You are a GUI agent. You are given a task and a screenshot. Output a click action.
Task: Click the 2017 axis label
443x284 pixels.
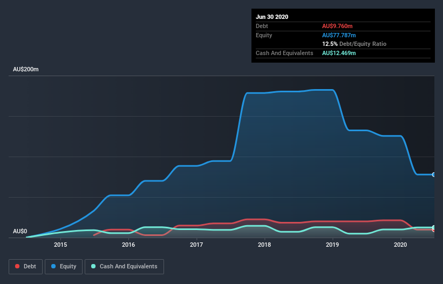196,245
